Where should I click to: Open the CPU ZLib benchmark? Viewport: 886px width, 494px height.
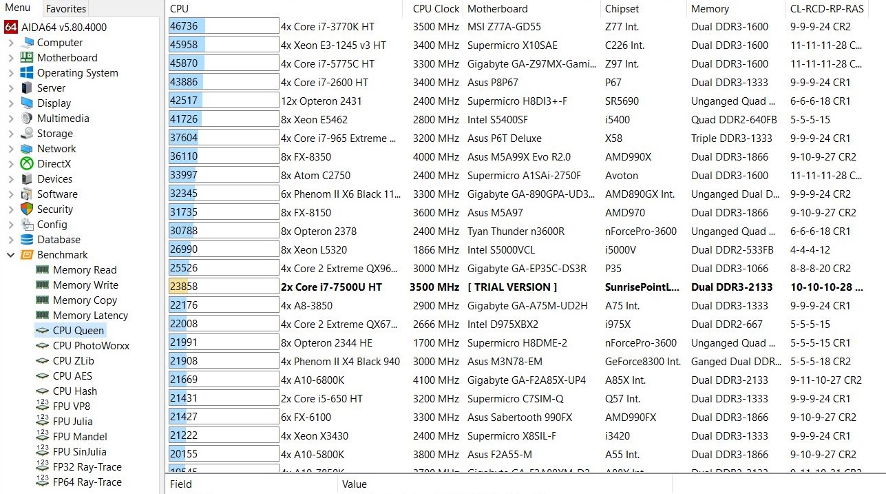coord(74,361)
